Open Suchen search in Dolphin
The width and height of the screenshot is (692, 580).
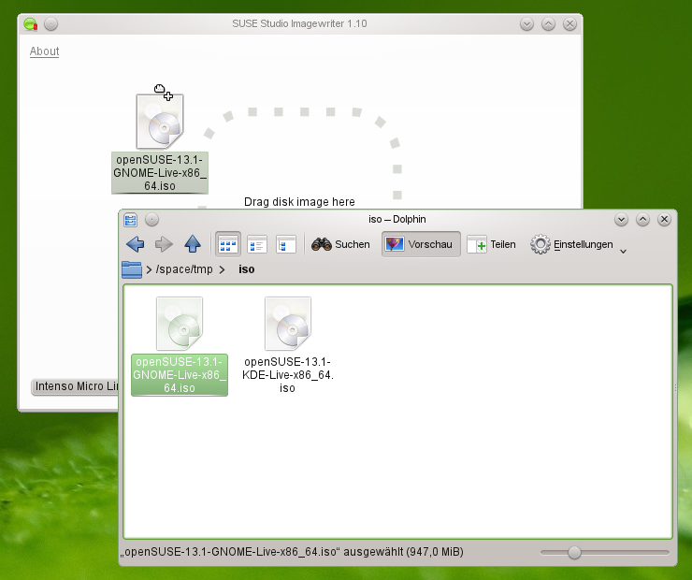pyautogui.click(x=340, y=244)
